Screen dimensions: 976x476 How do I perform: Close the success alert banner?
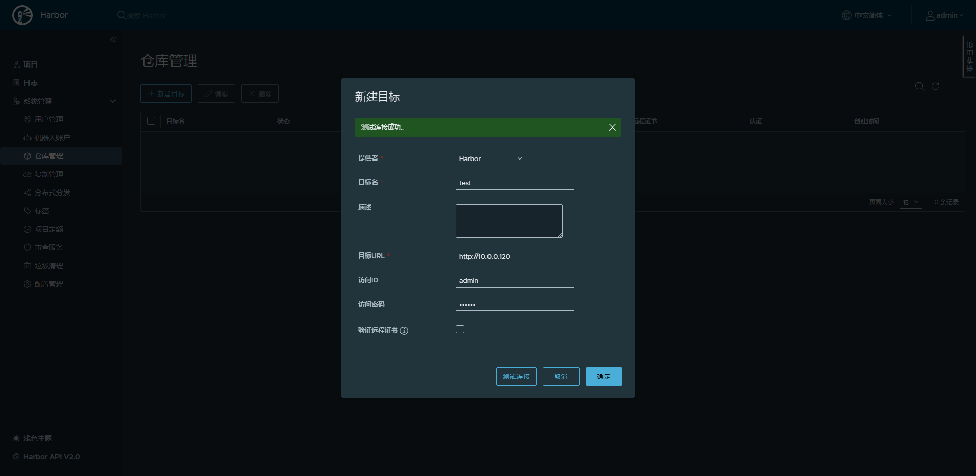[x=612, y=128]
